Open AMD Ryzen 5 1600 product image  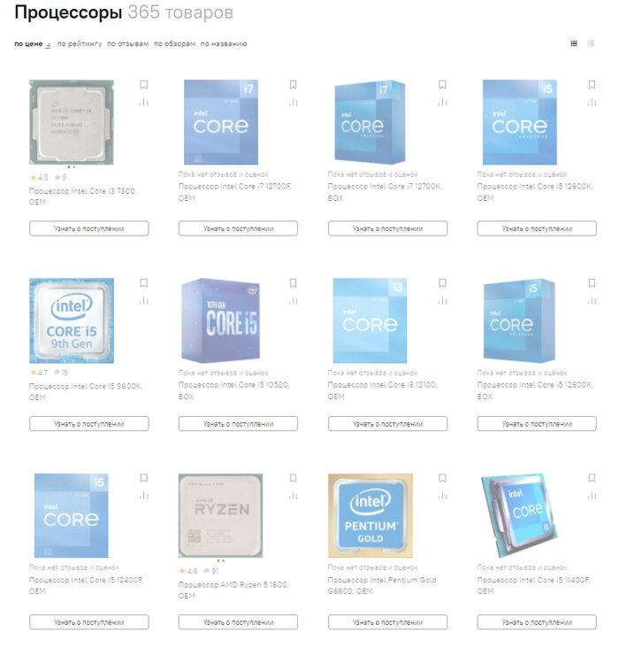tap(220, 516)
